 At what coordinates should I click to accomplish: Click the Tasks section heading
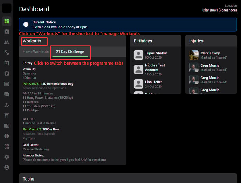28,179
